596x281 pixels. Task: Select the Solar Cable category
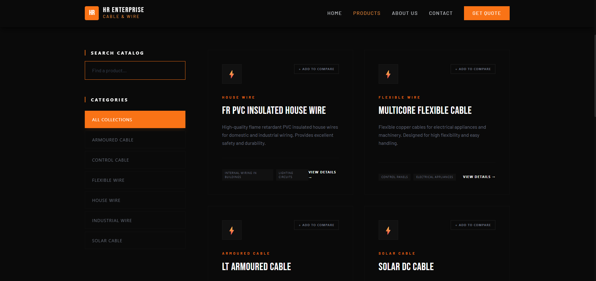point(135,241)
